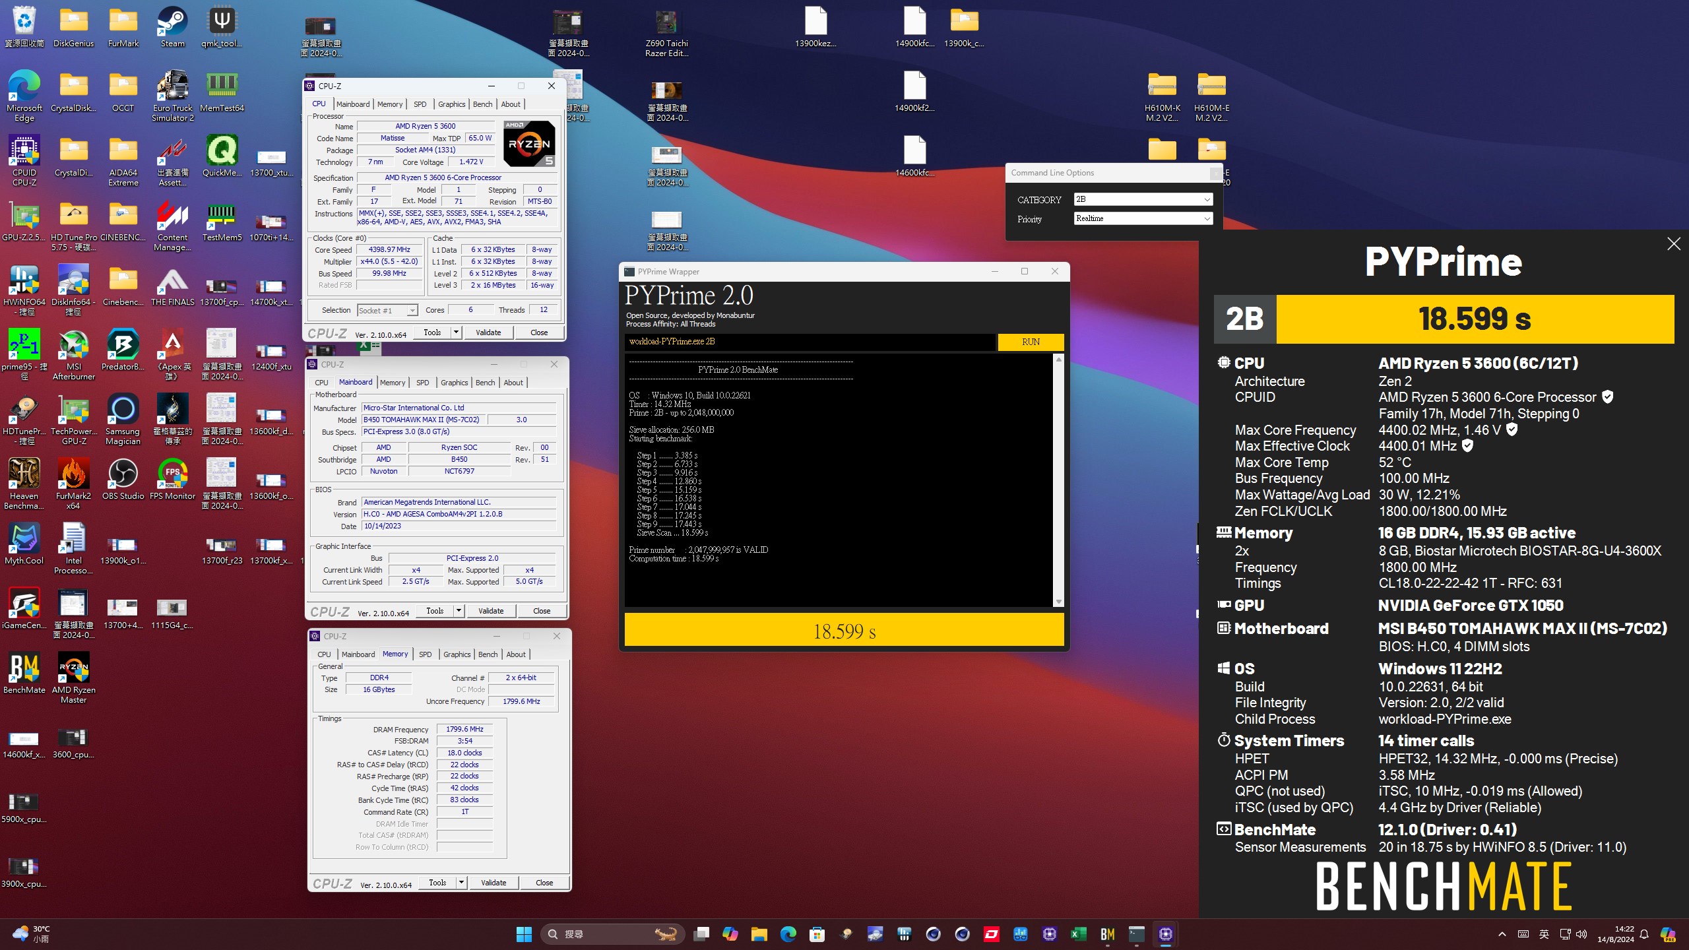Show hidden system tray icons chevron
This screenshot has width=1689, height=950.
(x=1502, y=934)
